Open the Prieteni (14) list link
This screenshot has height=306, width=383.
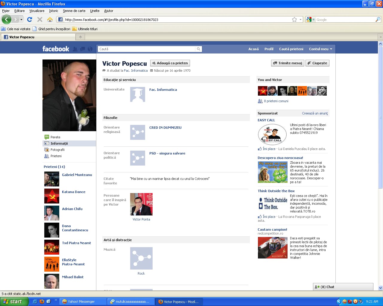(x=54, y=167)
